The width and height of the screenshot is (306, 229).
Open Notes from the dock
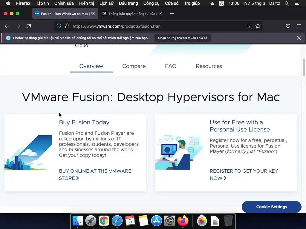tap(143, 221)
